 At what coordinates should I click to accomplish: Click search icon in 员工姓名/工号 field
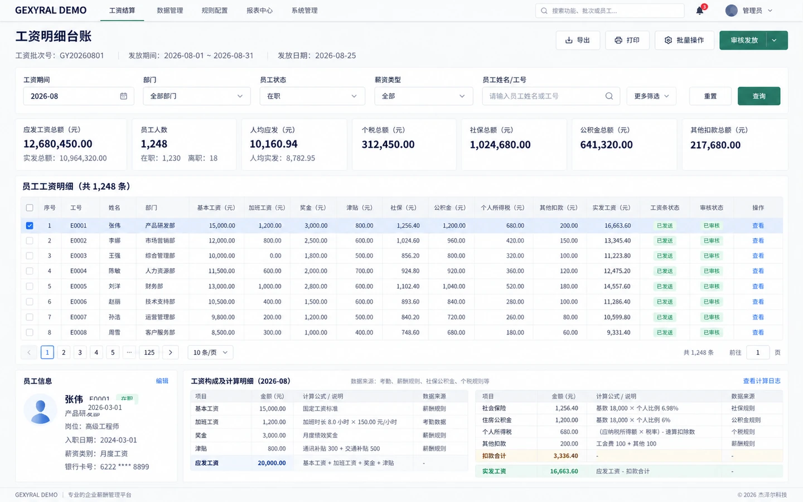point(609,96)
